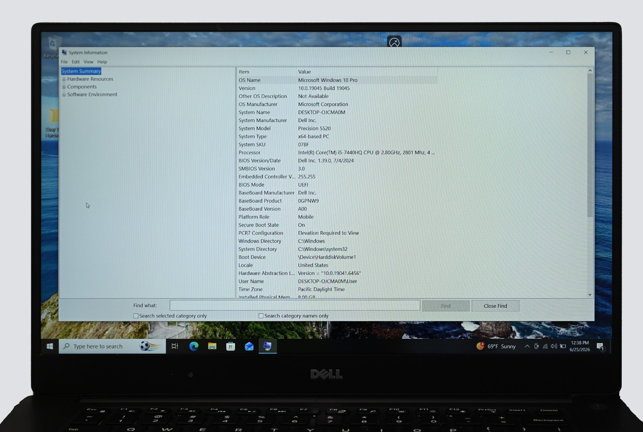This screenshot has height=432, width=643.
Task: Open File Explorer from the taskbar
Action: tap(212, 346)
